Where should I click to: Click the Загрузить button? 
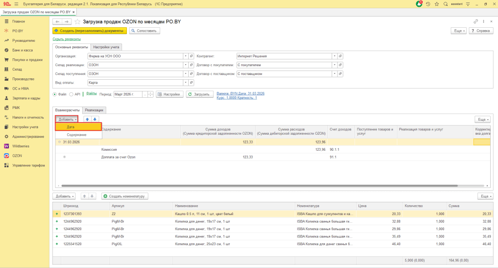pos(199,94)
